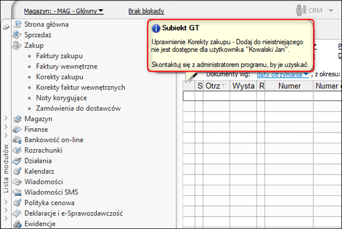Click the Strona główna flag icon
Screen dimensions: 342x229
[x=17, y=24]
